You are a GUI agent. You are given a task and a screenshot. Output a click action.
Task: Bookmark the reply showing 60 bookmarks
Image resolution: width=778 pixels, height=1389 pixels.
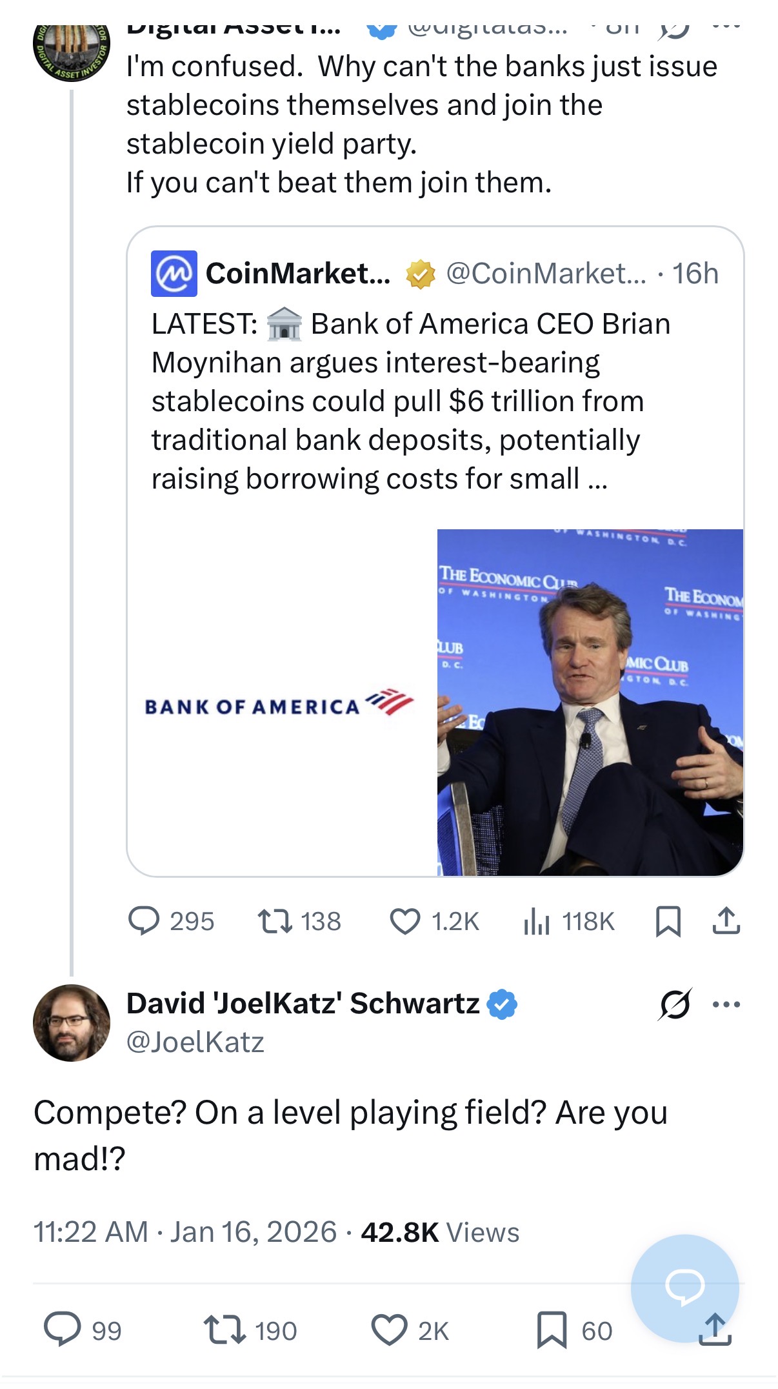point(574,1330)
